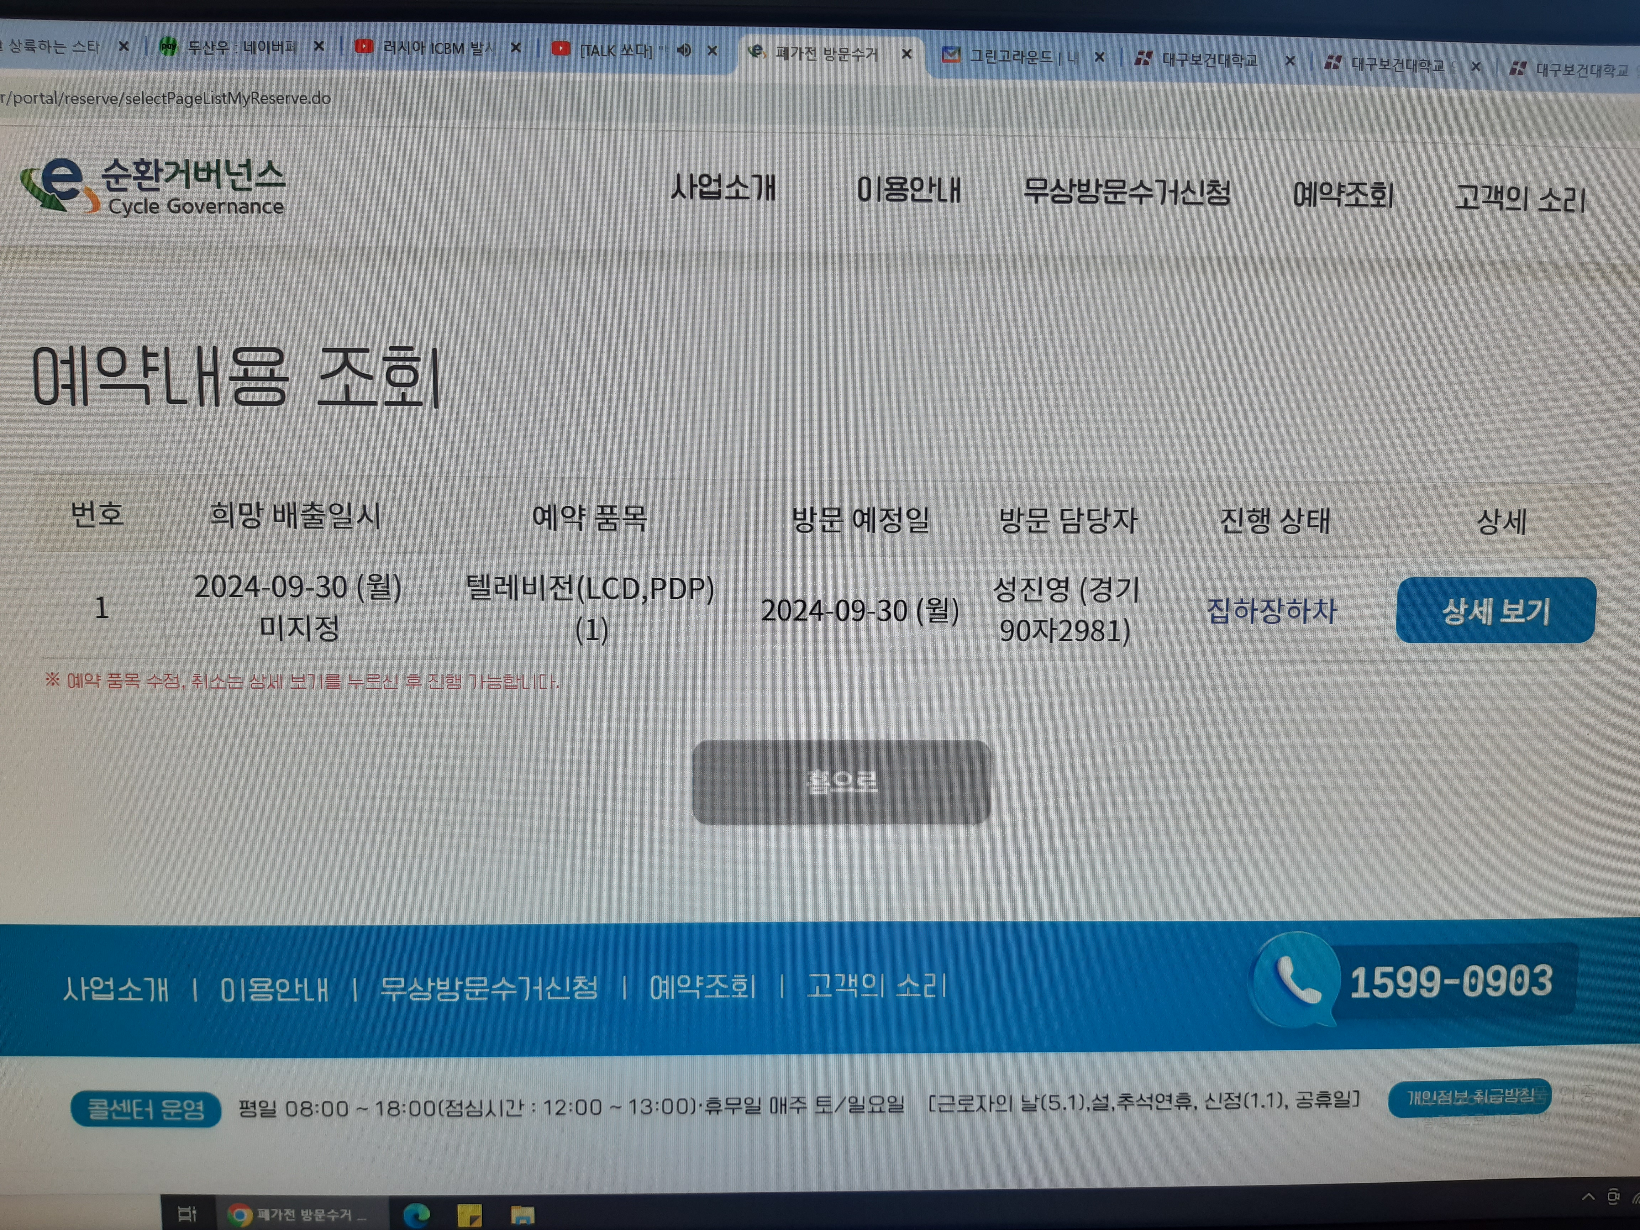
Task: Click the Task View taskbar icon
Action: (187, 1214)
